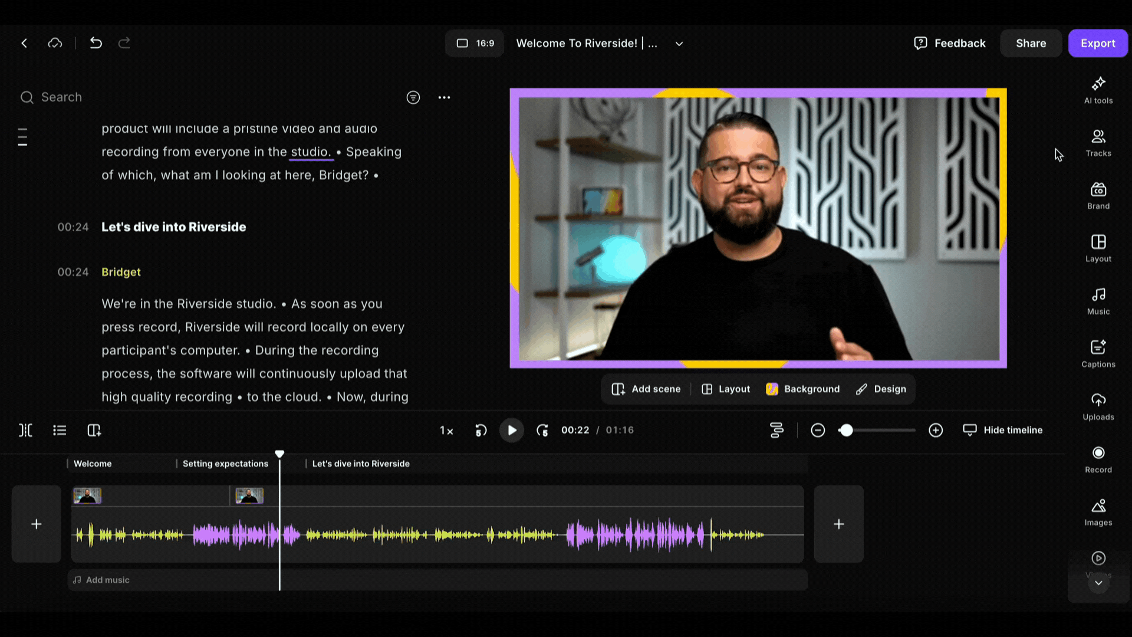Open the Images sidebar panel
This screenshot has width=1132, height=637.
1098,512
